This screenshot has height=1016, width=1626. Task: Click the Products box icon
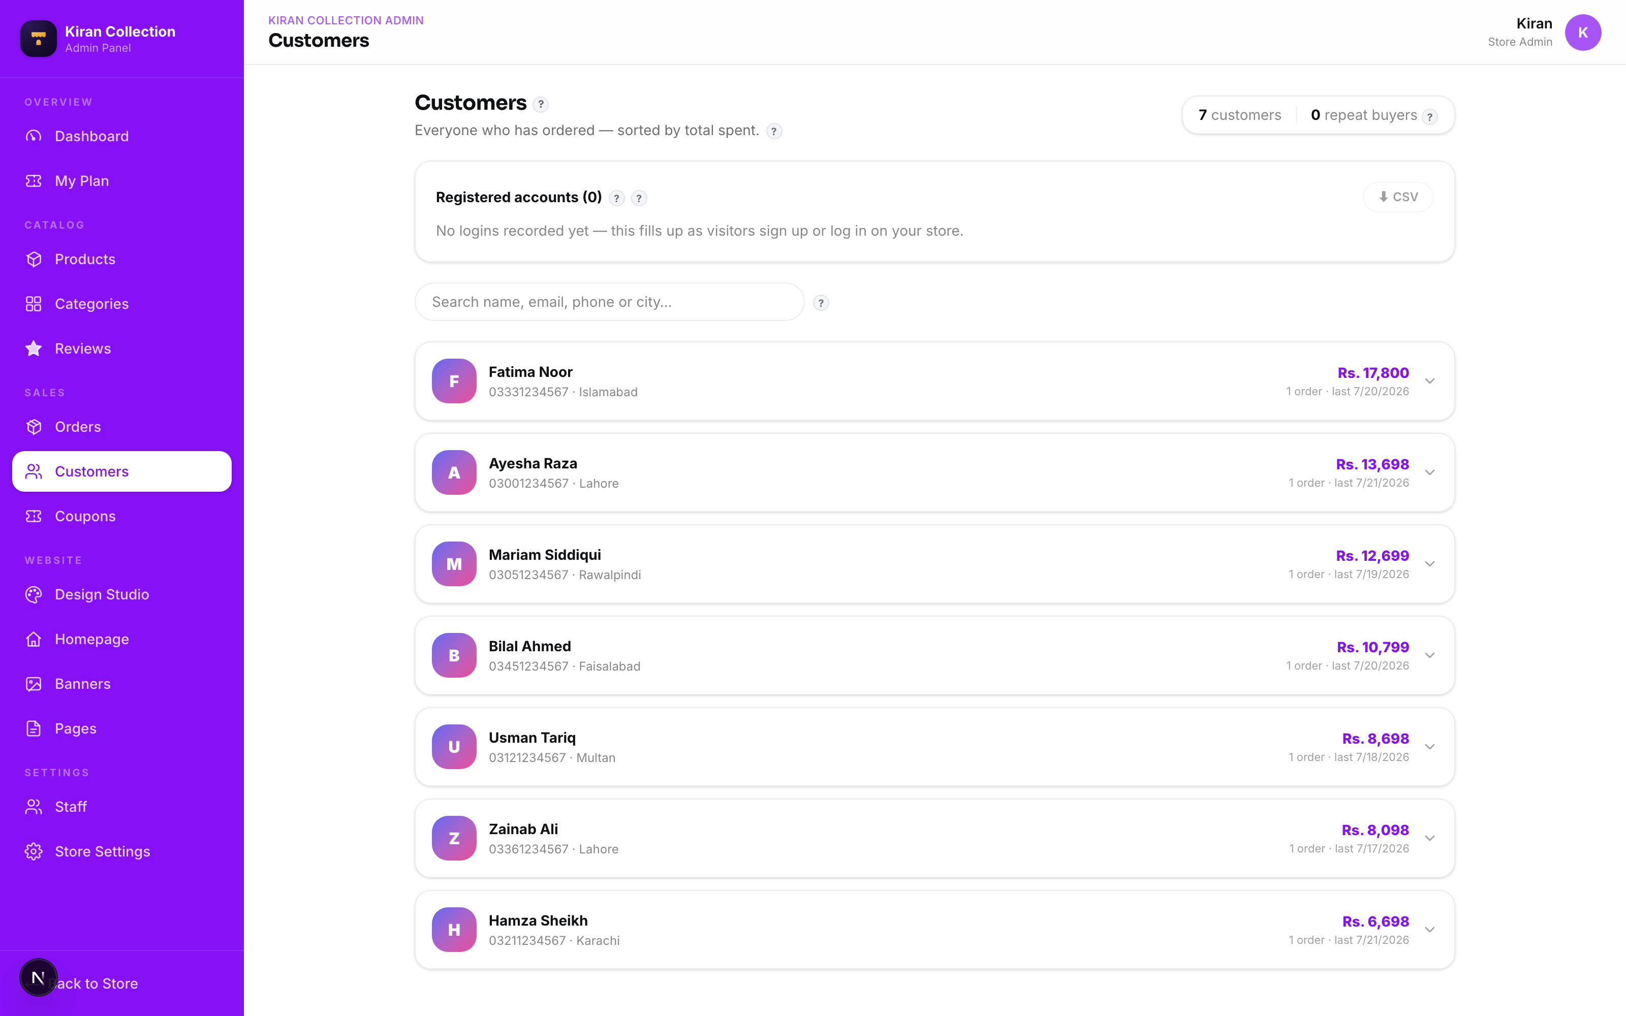click(x=34, y=260)
